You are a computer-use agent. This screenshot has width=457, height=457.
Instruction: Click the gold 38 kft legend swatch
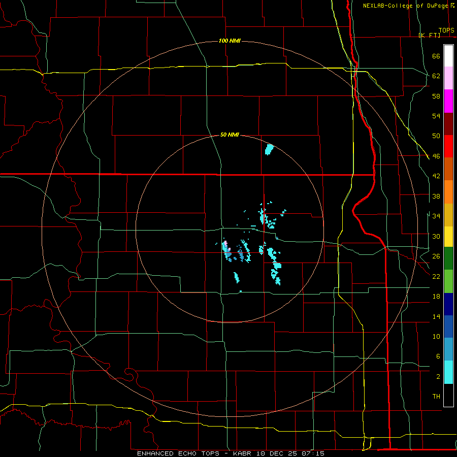[x=448, y=215]
